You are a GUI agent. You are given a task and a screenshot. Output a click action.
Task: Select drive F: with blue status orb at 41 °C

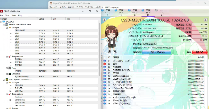coord(106,12)
